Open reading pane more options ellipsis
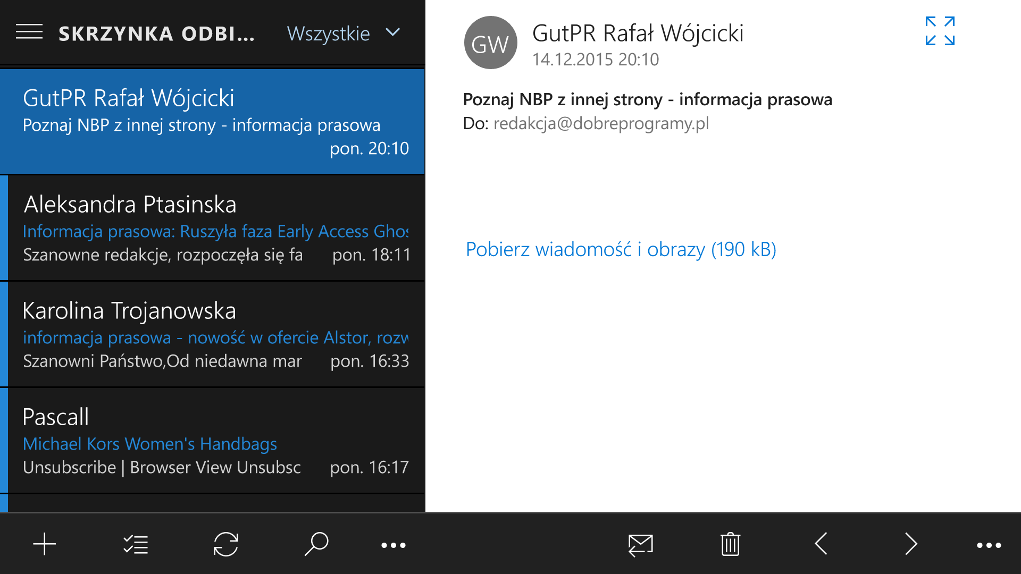Viewport: 1021px width, 574px height. tap(989, 545)
